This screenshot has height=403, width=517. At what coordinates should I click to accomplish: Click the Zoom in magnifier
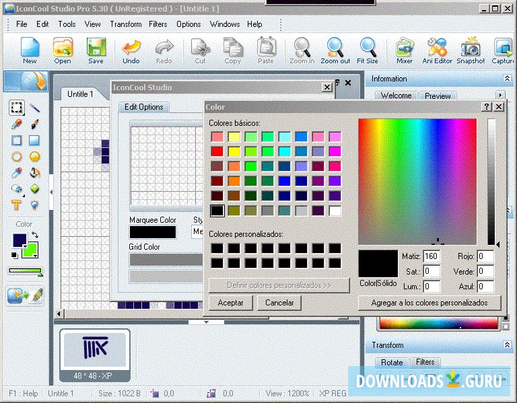click(302, 50)
